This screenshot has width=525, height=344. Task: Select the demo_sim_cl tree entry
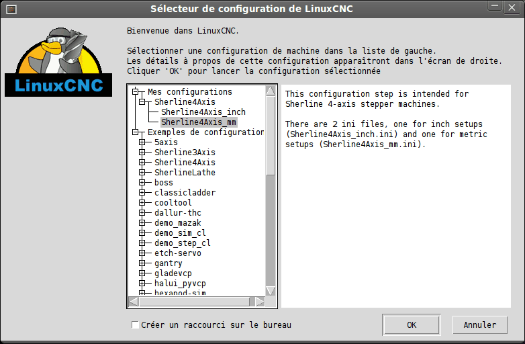[180, 232]
